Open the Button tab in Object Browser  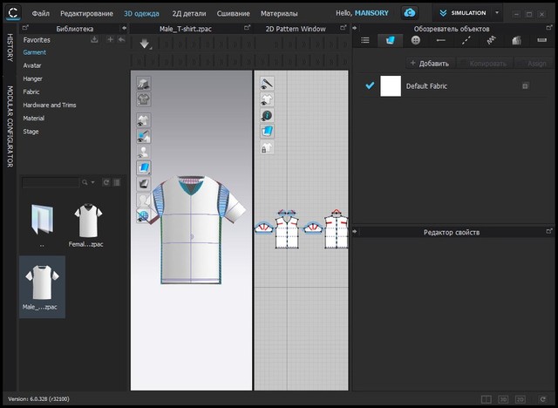[416, 40]
